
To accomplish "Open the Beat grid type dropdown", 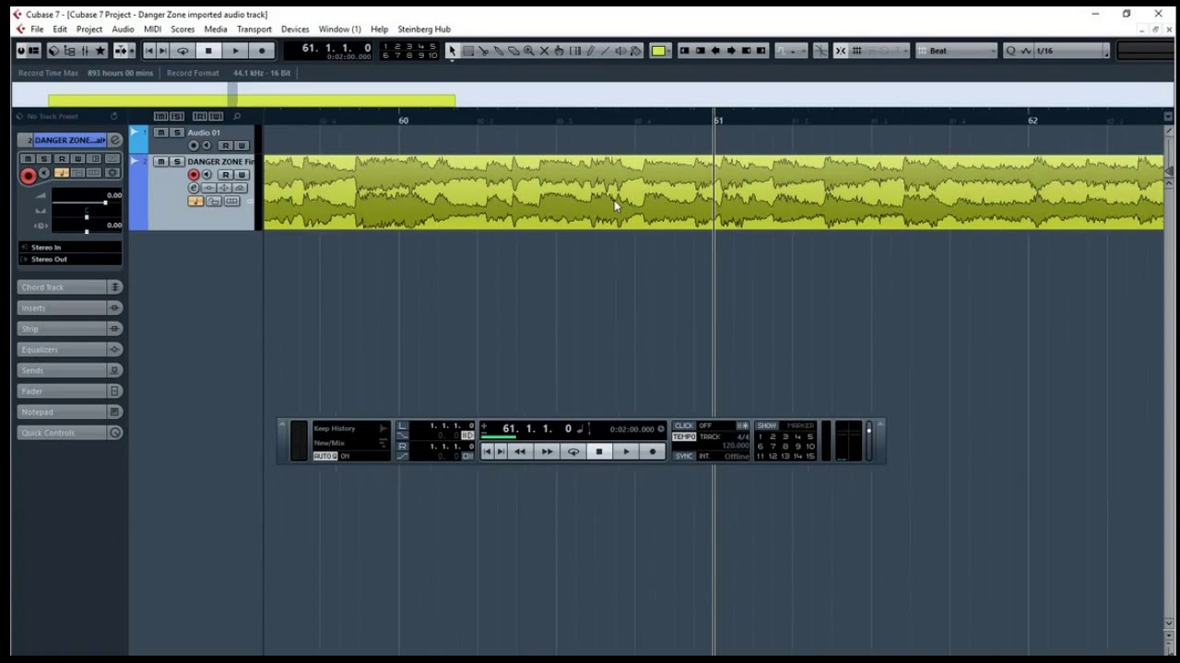I will pos(957,51).
